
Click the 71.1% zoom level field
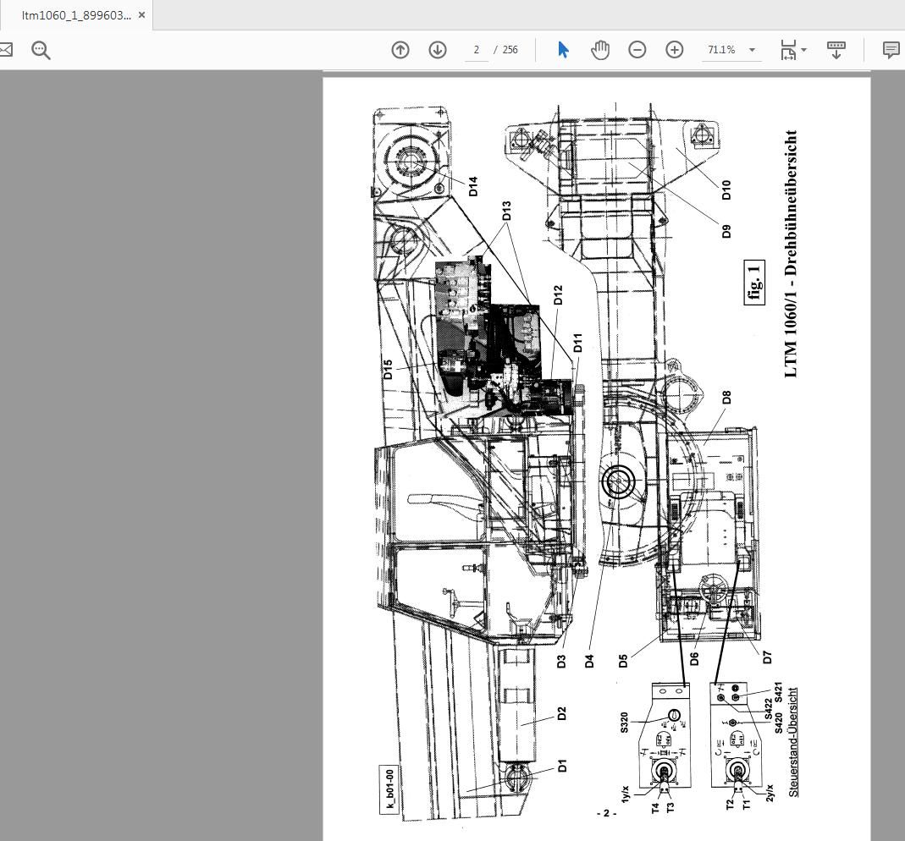point(721,50)
